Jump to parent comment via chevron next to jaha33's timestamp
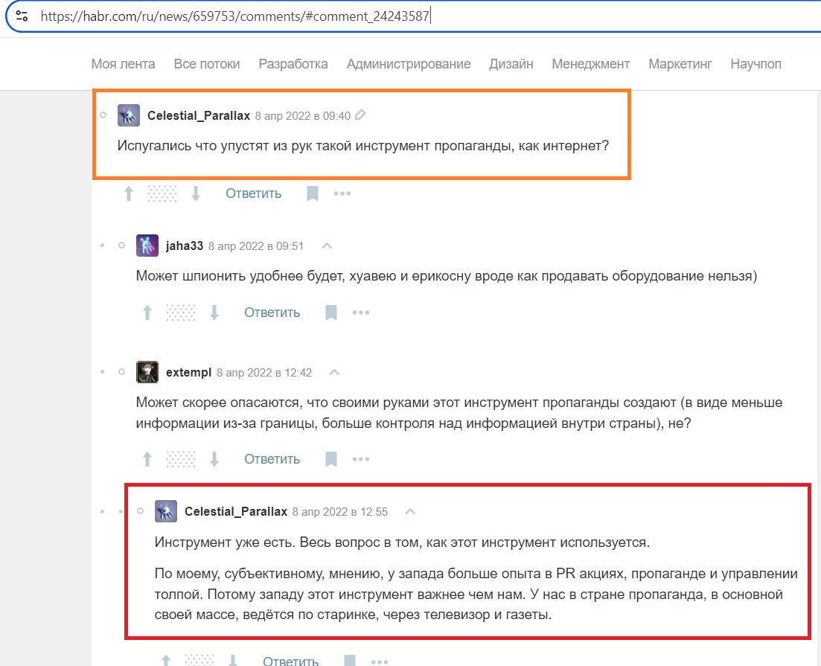The height and width of the screenshot is (666, 821). [327, 246]
